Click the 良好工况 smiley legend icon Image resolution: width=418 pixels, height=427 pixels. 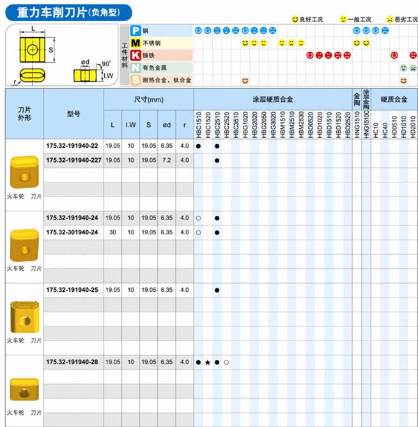[x=295, y=19]
